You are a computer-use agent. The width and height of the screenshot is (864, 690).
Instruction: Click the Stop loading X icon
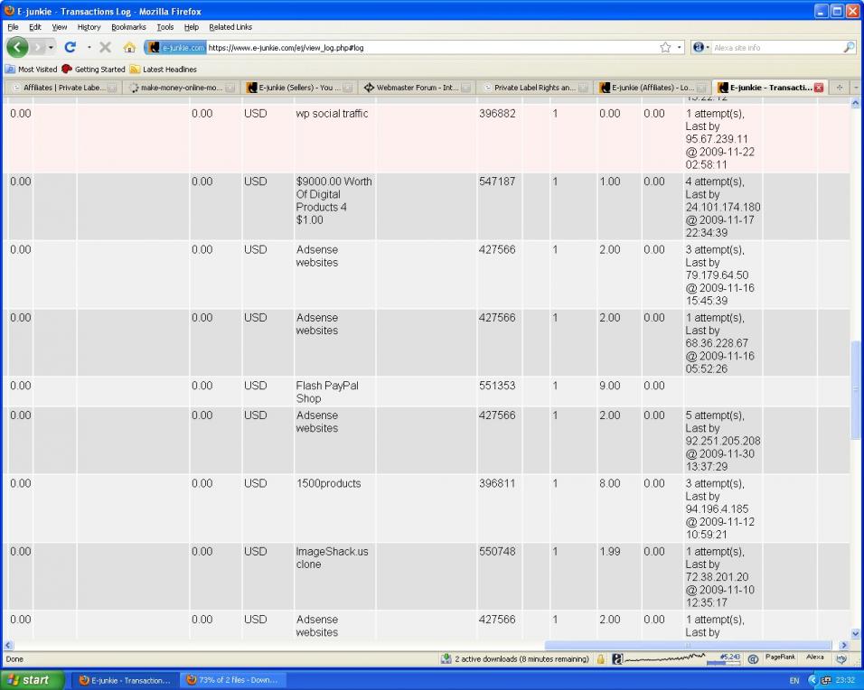pos(105,47)
